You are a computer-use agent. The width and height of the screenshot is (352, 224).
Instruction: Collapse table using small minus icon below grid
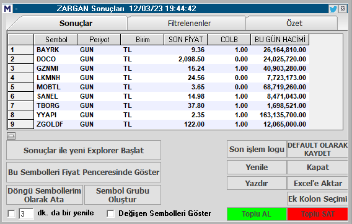pyautogui.click(x=11, y=136)
